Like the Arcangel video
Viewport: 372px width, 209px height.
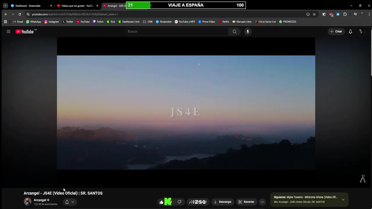click(162, 202)
